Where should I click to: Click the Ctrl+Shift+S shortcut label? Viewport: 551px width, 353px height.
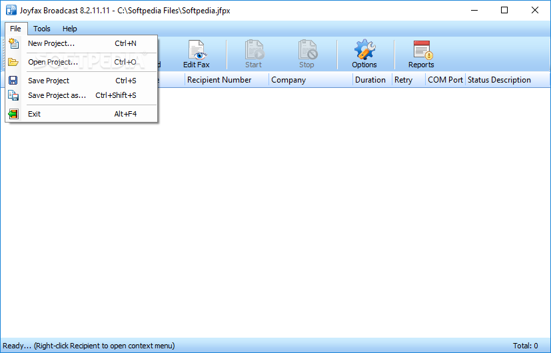pos(116,95)
